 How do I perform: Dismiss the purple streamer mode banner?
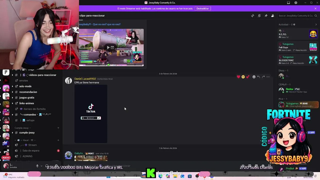click(x=315, y=8)
